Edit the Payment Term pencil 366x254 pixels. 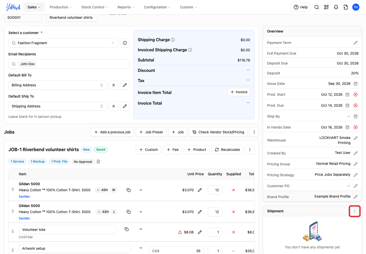click(356, 43)
